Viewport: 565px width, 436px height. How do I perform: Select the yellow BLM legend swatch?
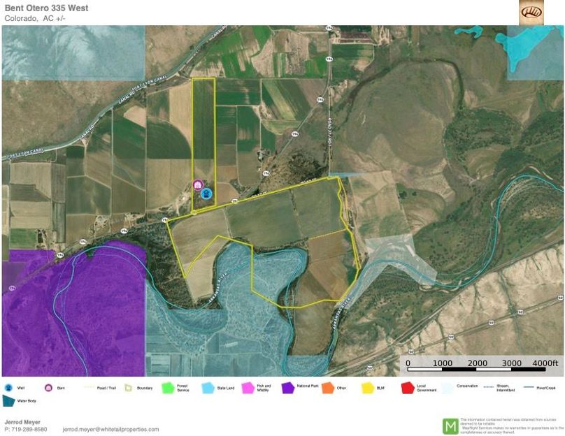[366, 387]
